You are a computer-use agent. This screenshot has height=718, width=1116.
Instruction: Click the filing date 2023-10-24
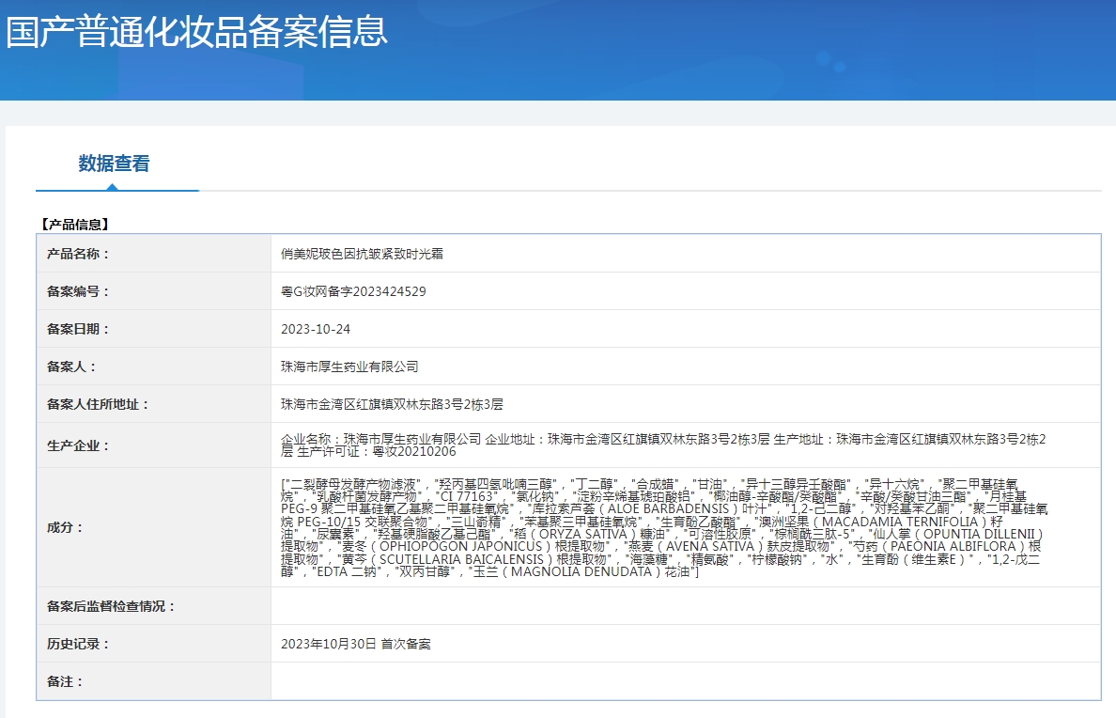point(316,329)
